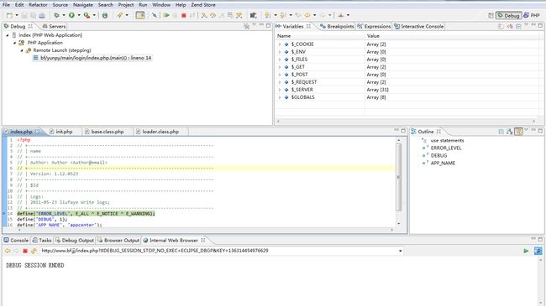Click the Debug bug icon in main toolbar
The image size is (546, 306).
coord(56,15)
